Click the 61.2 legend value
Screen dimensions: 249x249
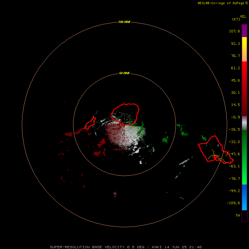tap(235, 68)
